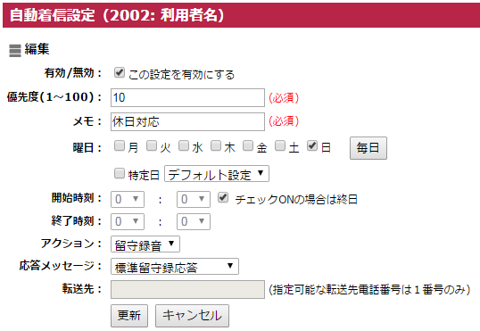This screenshot has width=480, height=331.
Task: Open the デフォルト設定 dropdown
Action: pos(217,174)
